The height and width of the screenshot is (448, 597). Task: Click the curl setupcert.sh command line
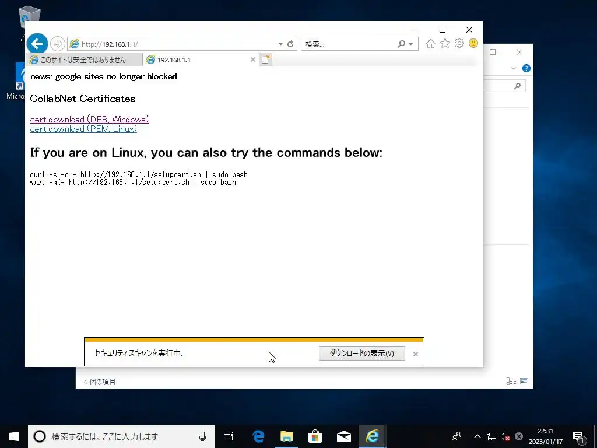139,174
